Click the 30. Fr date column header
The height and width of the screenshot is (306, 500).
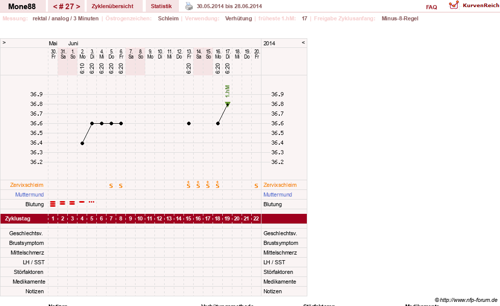54,54
